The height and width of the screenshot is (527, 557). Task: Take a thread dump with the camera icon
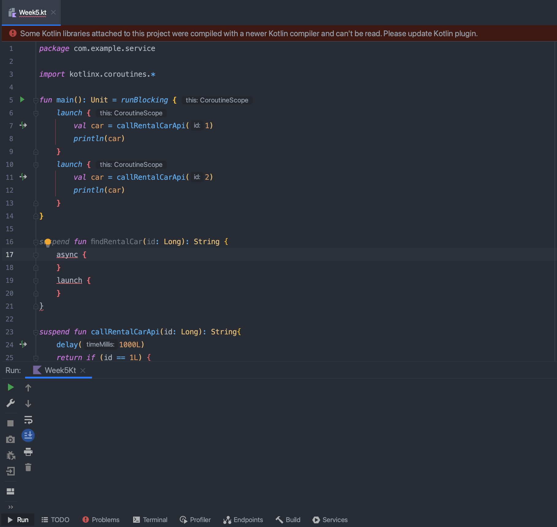[x=10, y=439]
